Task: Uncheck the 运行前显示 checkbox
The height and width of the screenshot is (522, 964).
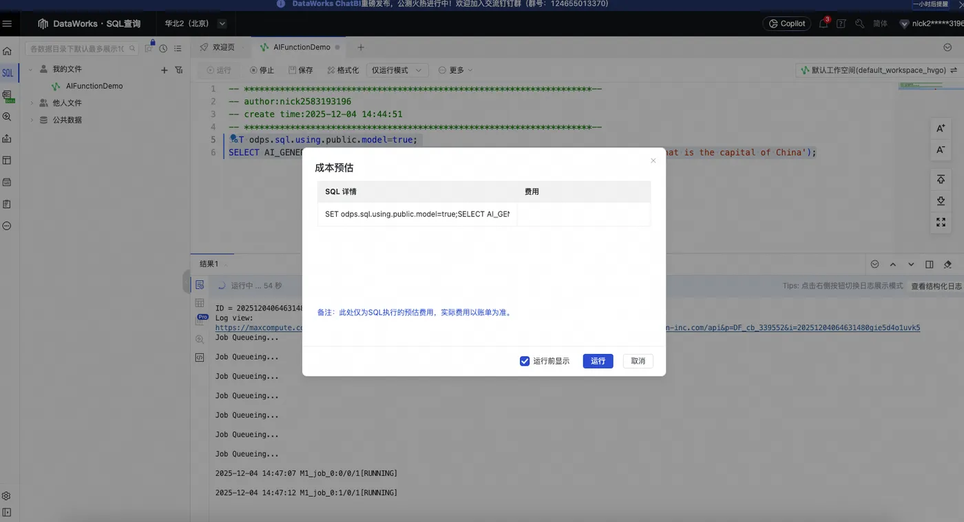Action: (x=525, y=361)
